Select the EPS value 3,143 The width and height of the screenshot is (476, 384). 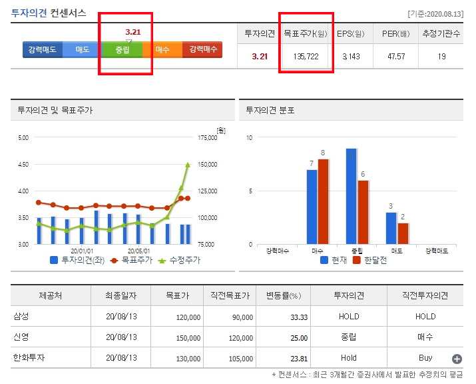click(351, 56)
